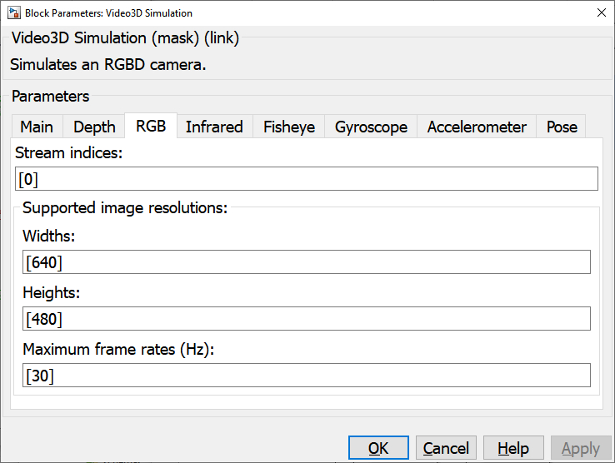
Task: Select the RGB tab
Action: pyautogui.click(x=151, y=126)
